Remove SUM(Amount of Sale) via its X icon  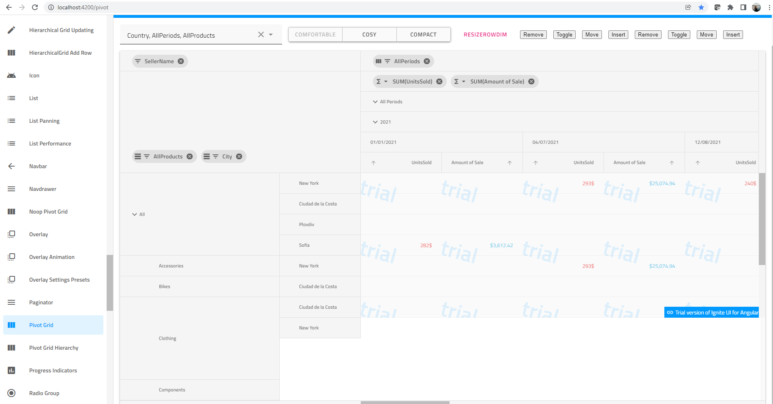(x=531, y=81)
